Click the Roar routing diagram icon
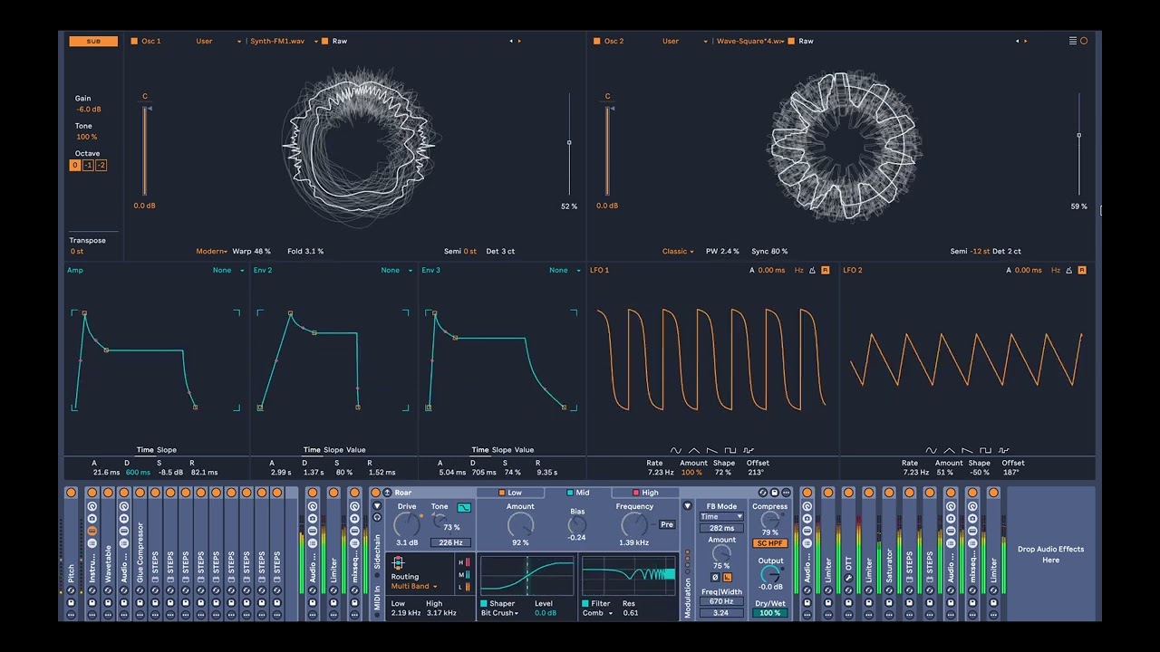This screenshot has height=652, width=1160. (398, 563)
